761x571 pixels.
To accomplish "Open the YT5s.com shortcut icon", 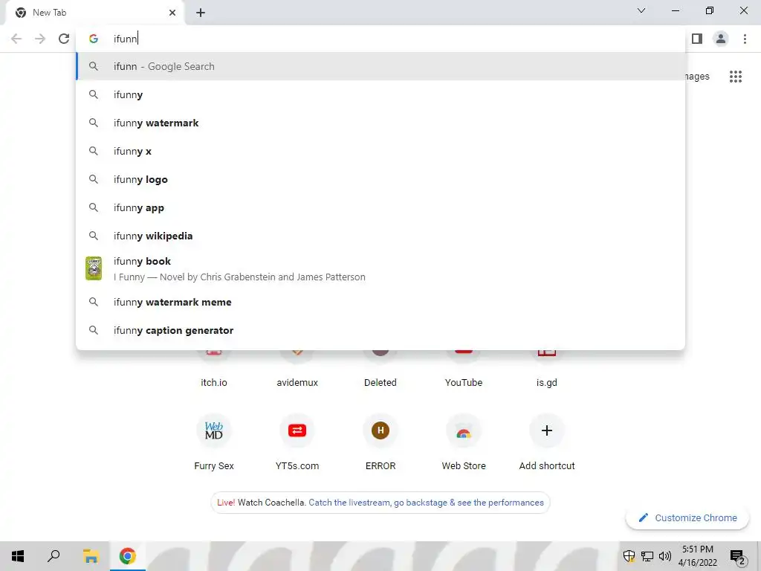I will click(297, 430).
